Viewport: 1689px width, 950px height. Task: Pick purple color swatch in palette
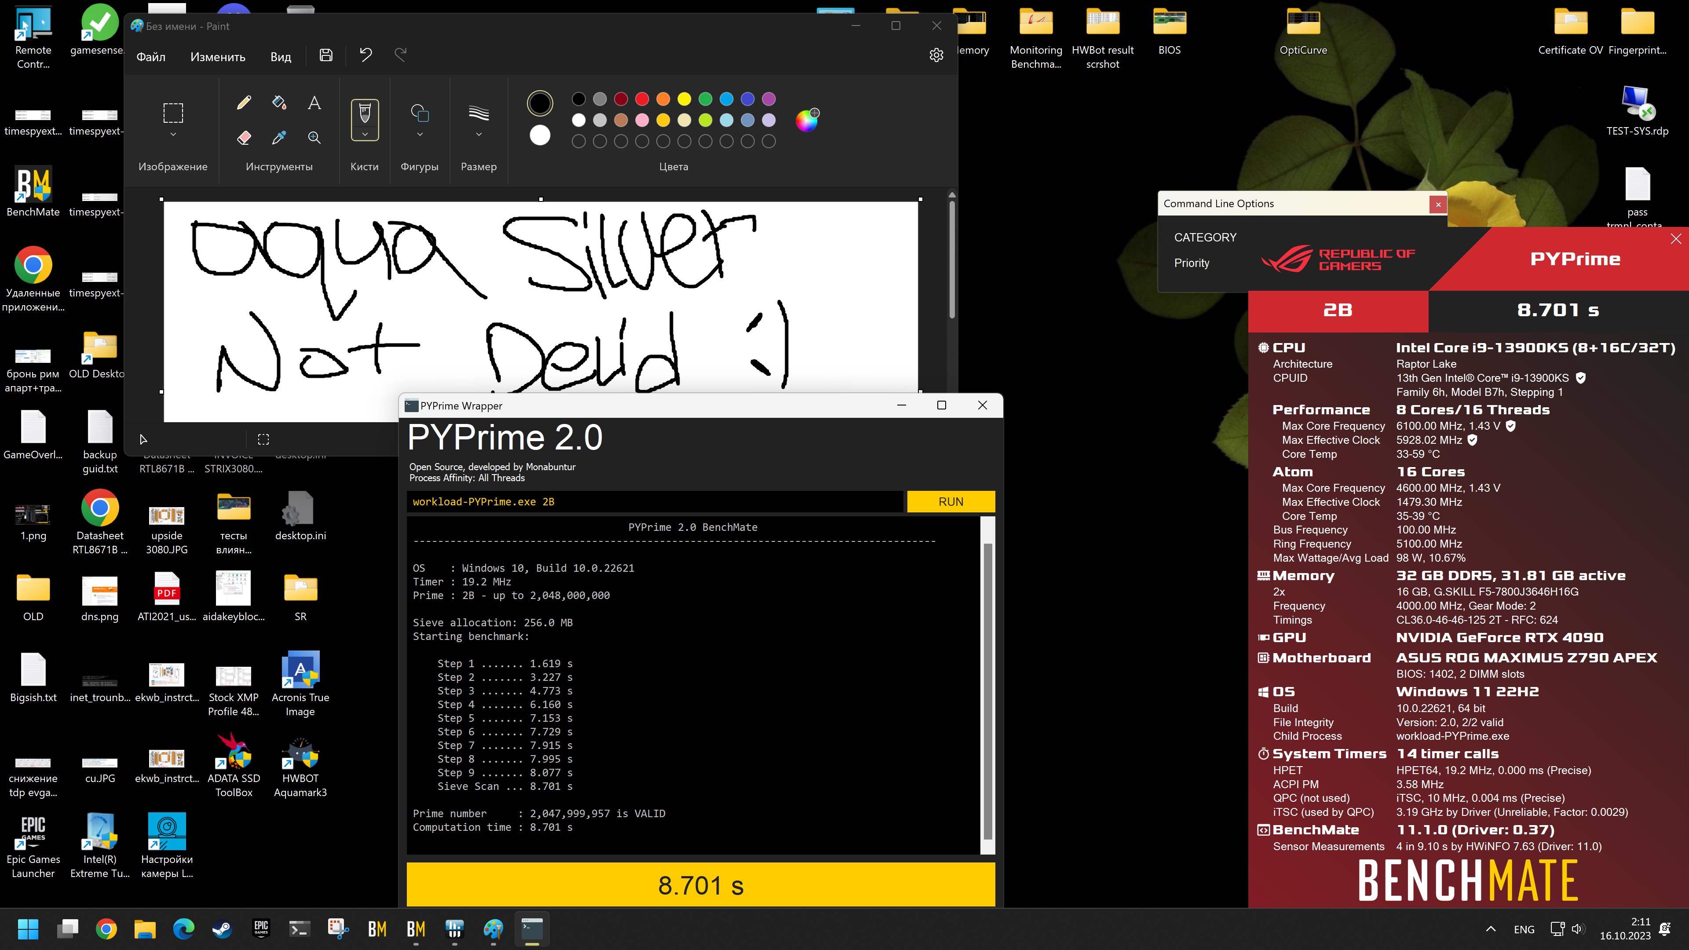click(x=768, y=99)
